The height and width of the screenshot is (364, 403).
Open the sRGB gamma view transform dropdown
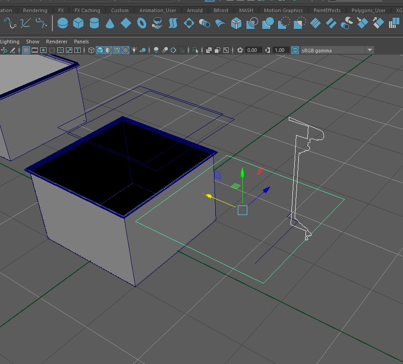click(337, 50)
